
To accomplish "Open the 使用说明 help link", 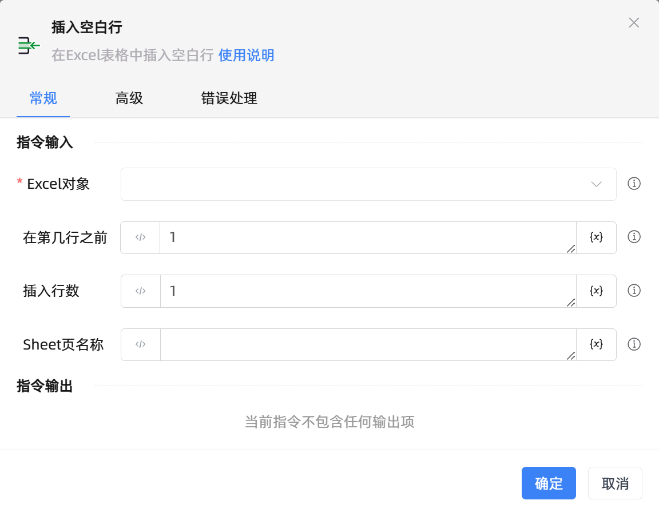I will [x=246, y=55].
